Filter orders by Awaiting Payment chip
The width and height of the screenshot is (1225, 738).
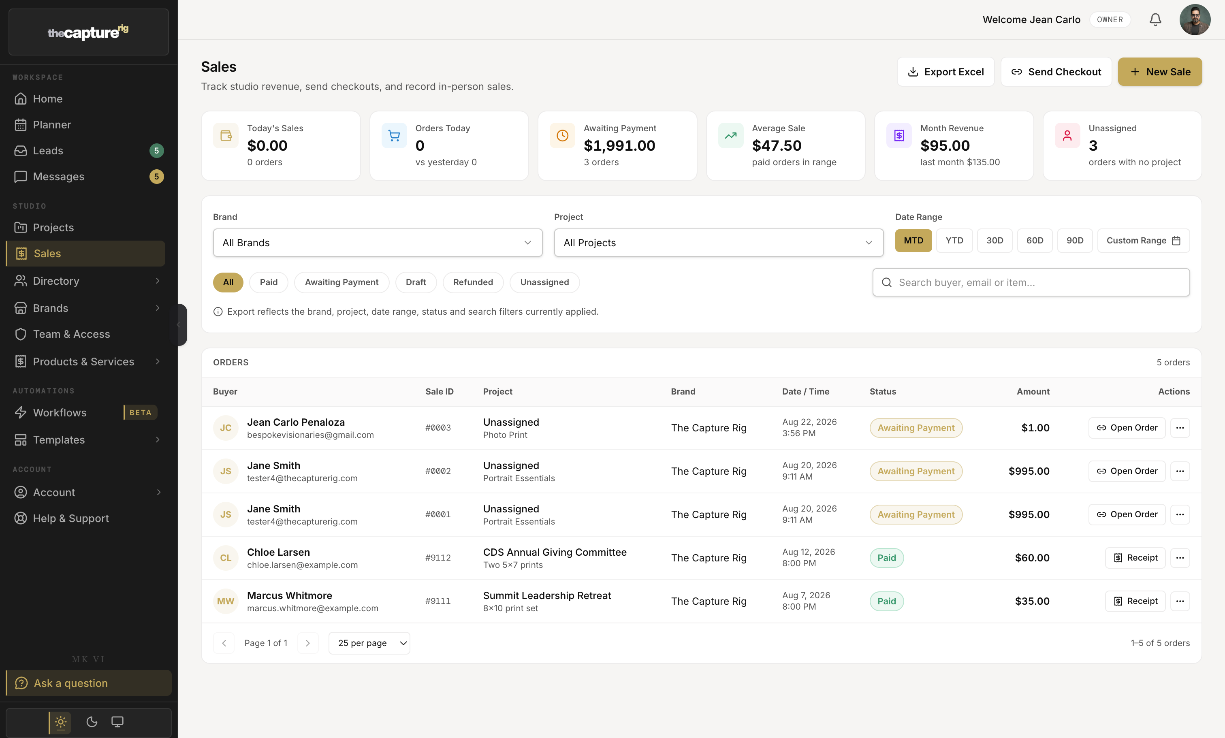pyautogui.click(x=341, y=282)
